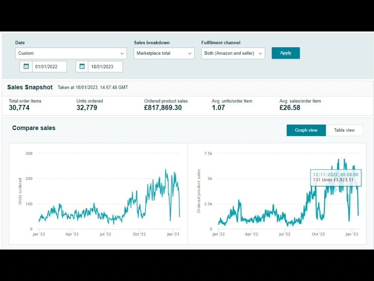
Task: Click the Units ordered axis label
Action: pos(20,191)
